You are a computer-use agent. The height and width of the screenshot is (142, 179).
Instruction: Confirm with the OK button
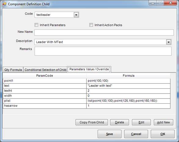163,134
